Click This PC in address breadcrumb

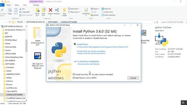(x=20, y=22)
